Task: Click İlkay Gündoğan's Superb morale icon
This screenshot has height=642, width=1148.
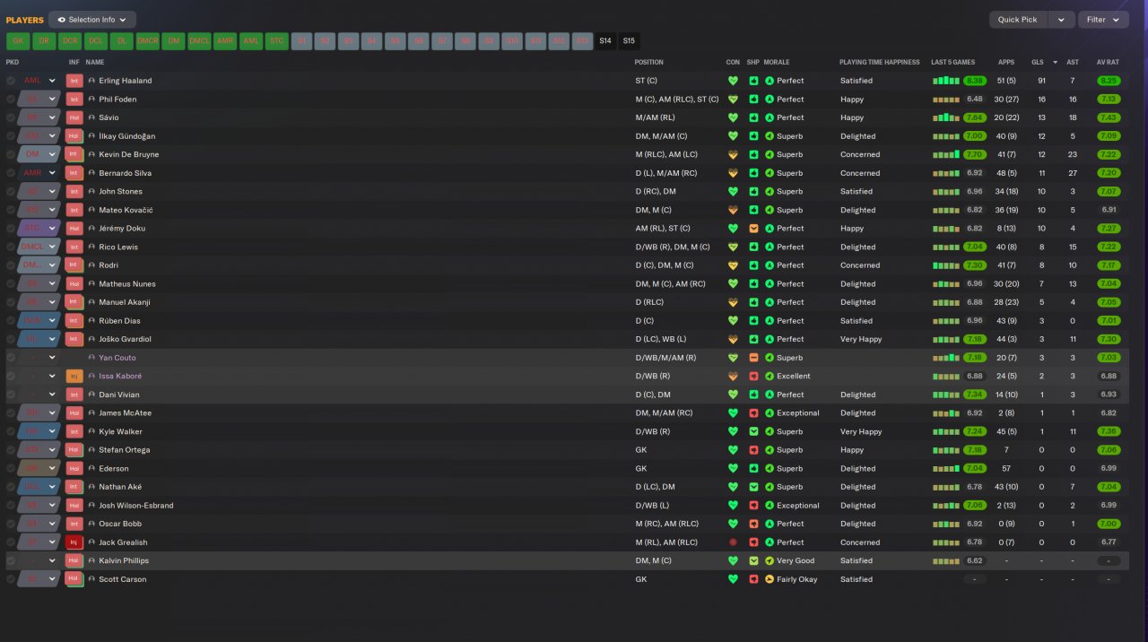Action: click(x=770, y=136)
